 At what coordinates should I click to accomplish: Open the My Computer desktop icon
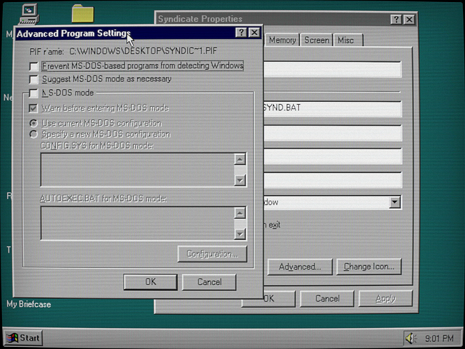(x=29, y=12)
